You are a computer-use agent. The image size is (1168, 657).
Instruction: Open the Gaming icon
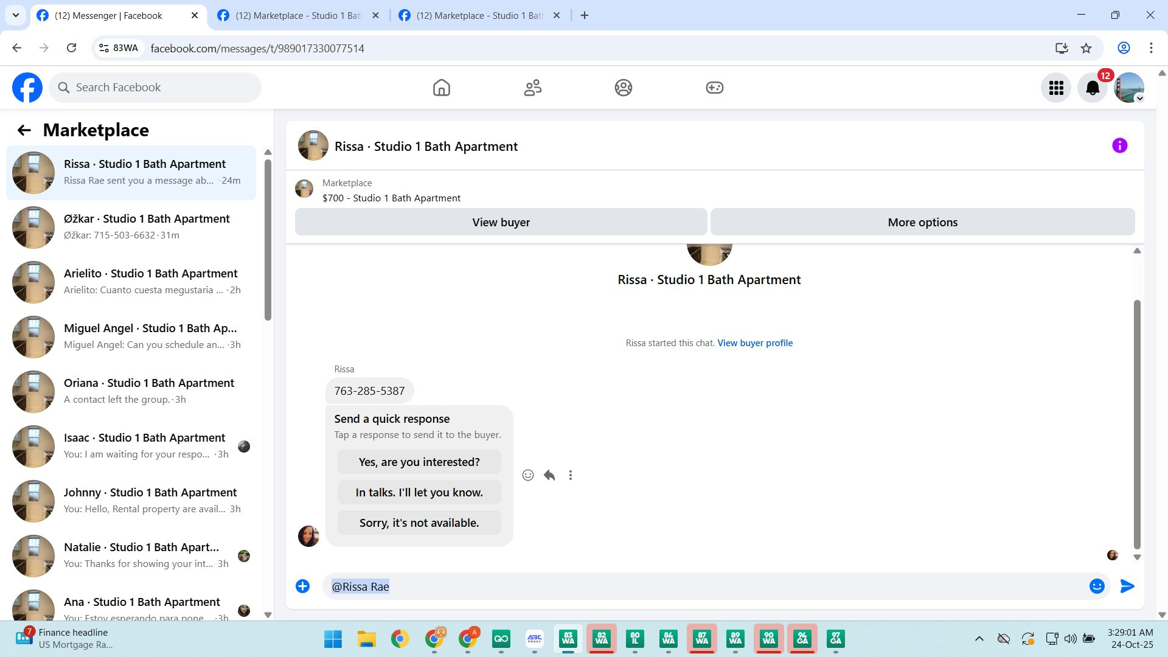click(x=715, y=88)
